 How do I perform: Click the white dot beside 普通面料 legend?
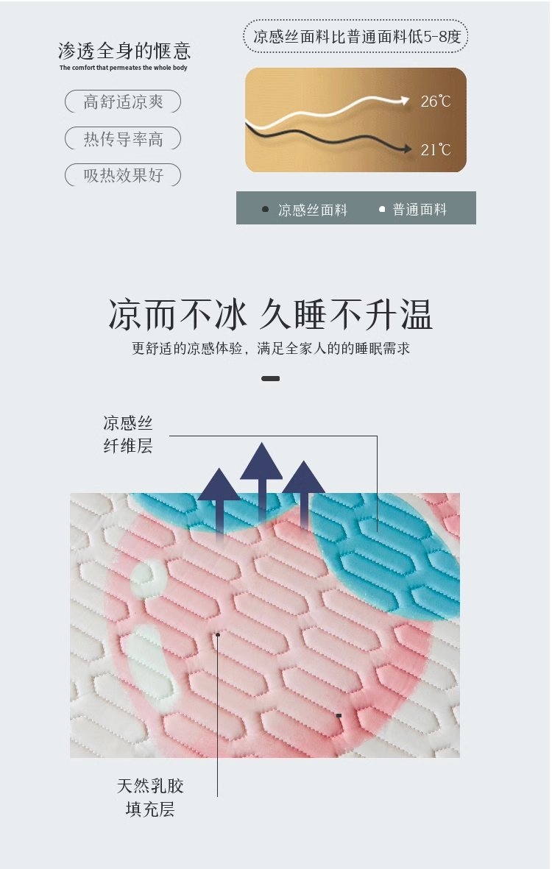[382, 209]
